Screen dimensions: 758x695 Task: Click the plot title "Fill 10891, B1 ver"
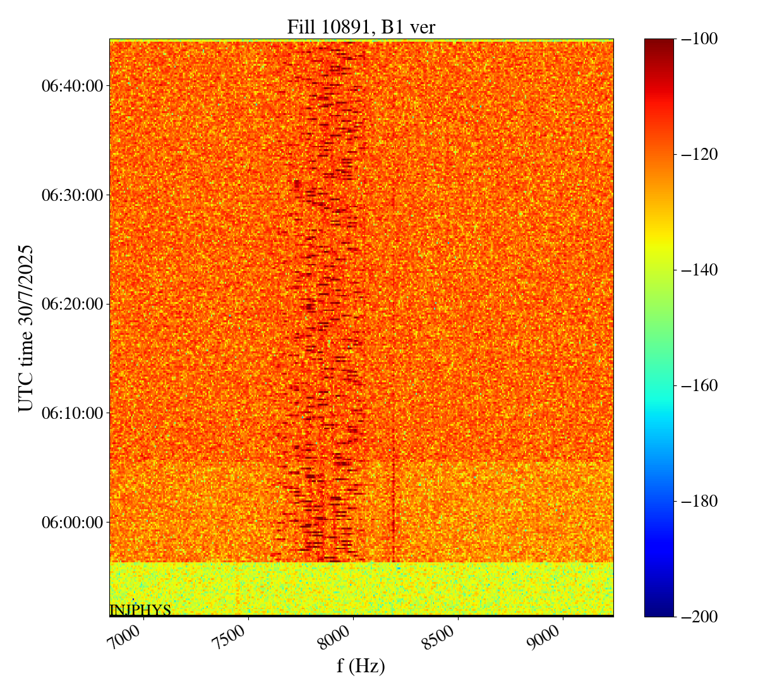click(361, 27)
